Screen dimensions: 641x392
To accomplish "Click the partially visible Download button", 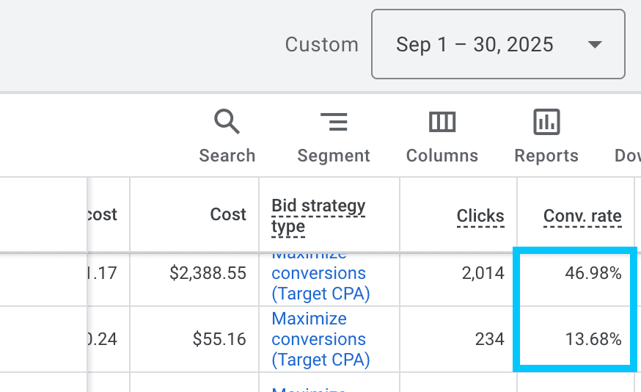I will coord(627,156).
